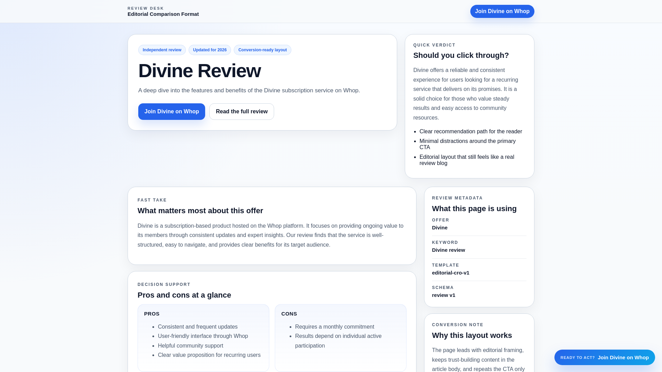662x372 pixels.
Task: Click the Divine Review main heading
Action: pyautogui.click(x=200, y=71)
